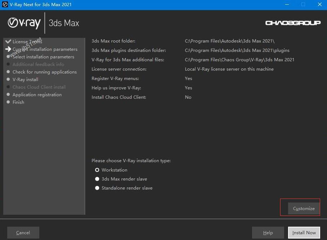327x240 pixels.
Task: Click the Finish step in sidebar
Action: pos(18,102)
